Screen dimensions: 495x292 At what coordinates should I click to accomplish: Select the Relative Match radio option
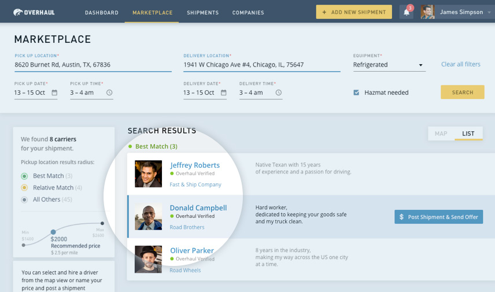(24, 188)
